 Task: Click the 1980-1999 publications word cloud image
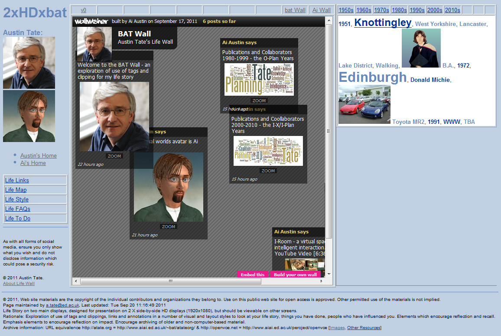[259, 80]
